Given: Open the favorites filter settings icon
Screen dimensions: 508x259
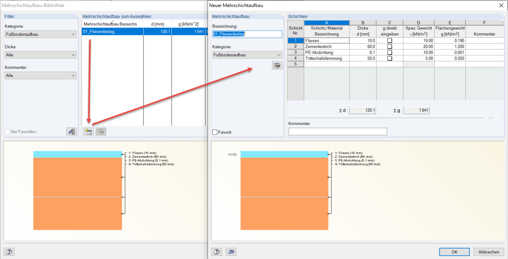Looking at the screenshot, I should tap(71, 131).
